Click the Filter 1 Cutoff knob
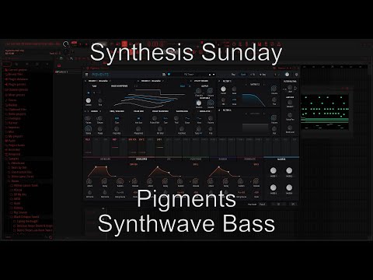 point(223,89)
